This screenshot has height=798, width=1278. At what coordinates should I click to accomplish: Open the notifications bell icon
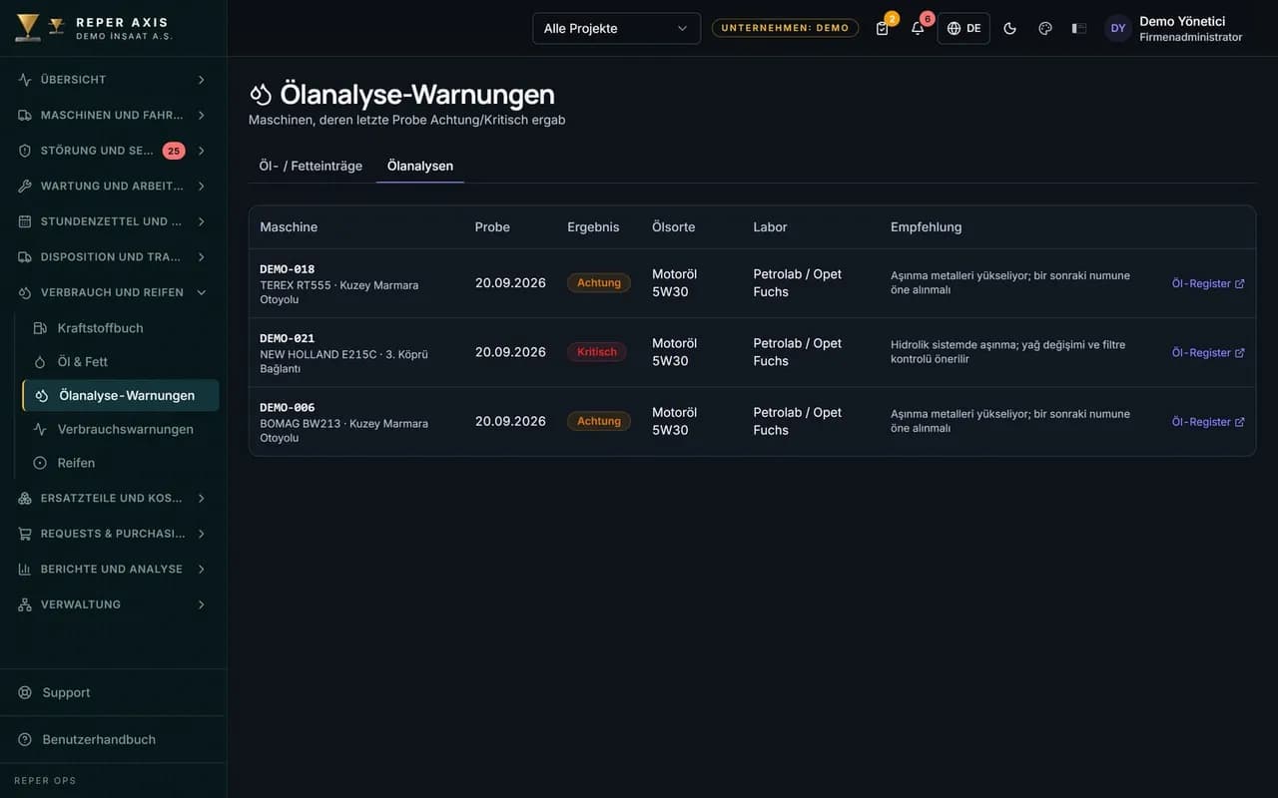point(918,28)
